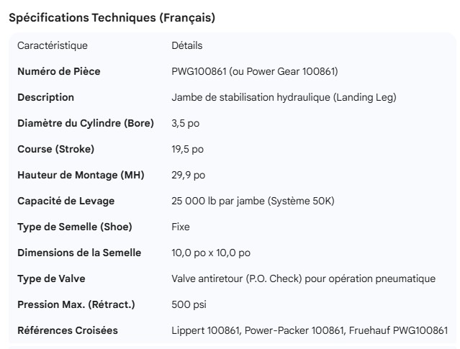This screenshot has height=349, width=460.
Task: Click the "Spécifications Techniques (Français)" heading
Action: pyautogui.click(x=112, y=18)
